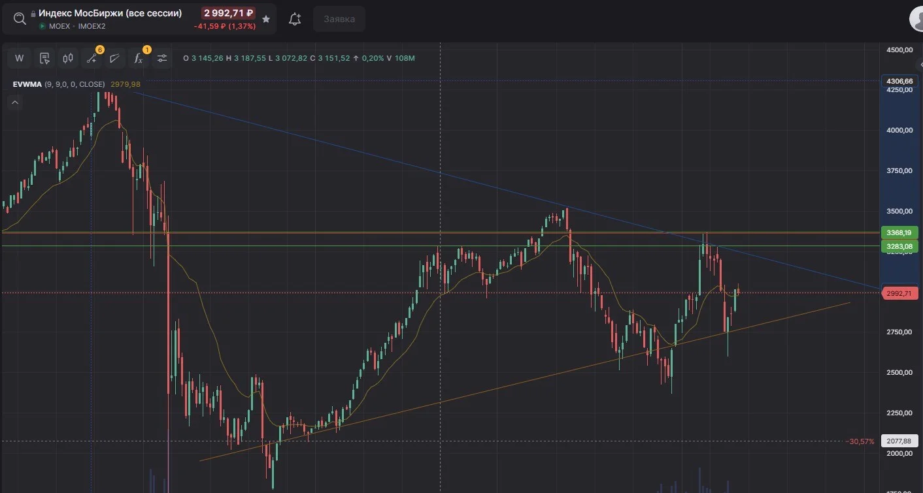
Task: Click the open value 3 145,26
Action: pos(208,58)
